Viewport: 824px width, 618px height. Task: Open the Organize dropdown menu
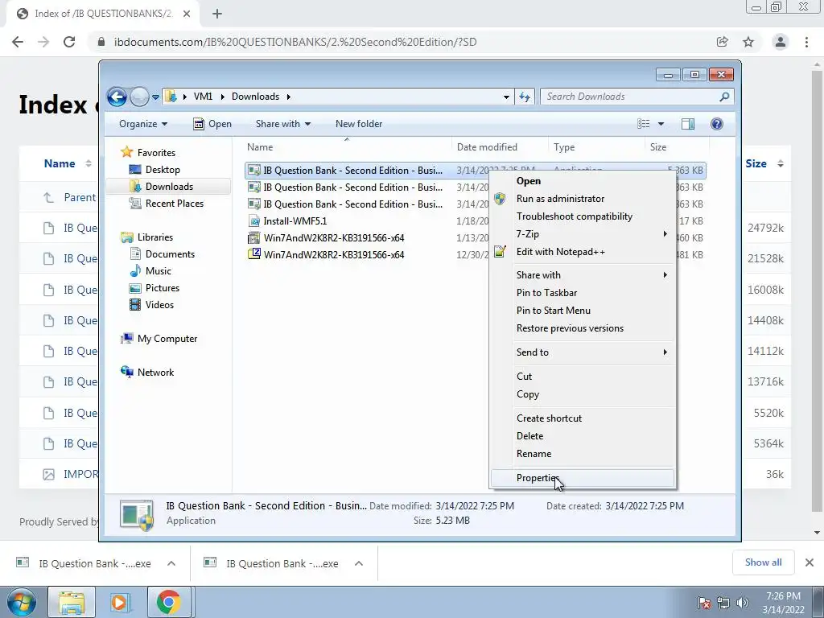point(143,124)
